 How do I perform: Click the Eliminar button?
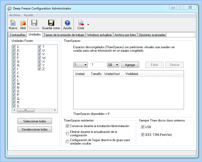[174, 65]
